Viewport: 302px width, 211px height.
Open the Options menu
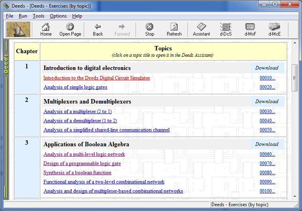58,16
